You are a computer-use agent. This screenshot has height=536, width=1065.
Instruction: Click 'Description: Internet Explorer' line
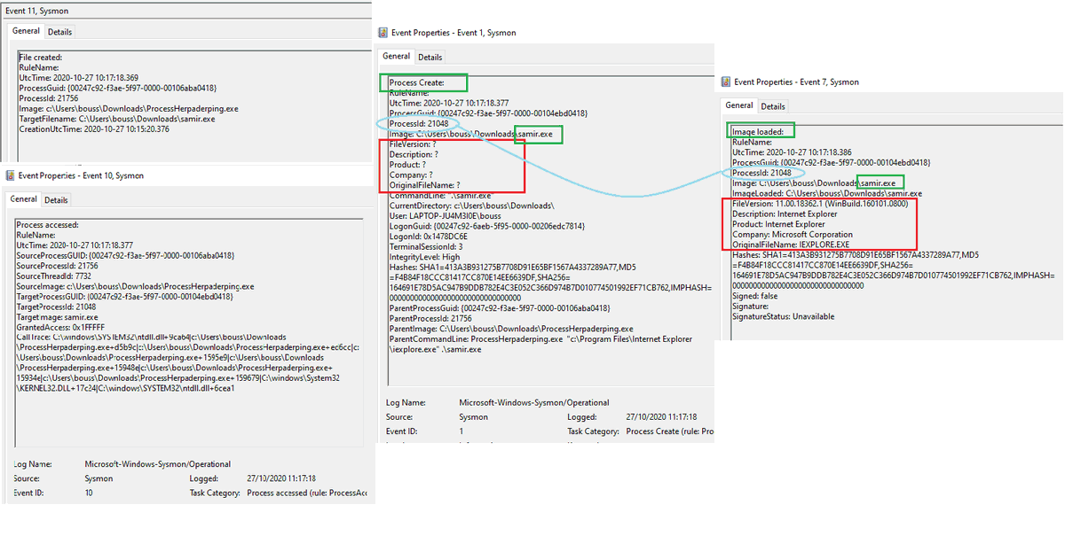point(786,214)
